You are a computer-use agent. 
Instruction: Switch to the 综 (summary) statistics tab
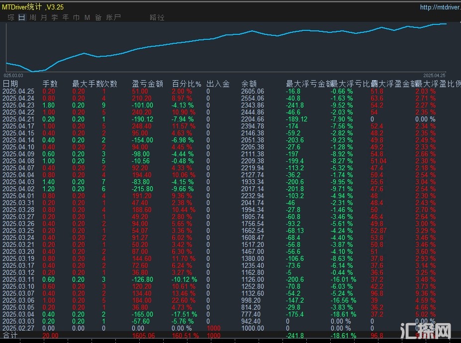[11, 17]
